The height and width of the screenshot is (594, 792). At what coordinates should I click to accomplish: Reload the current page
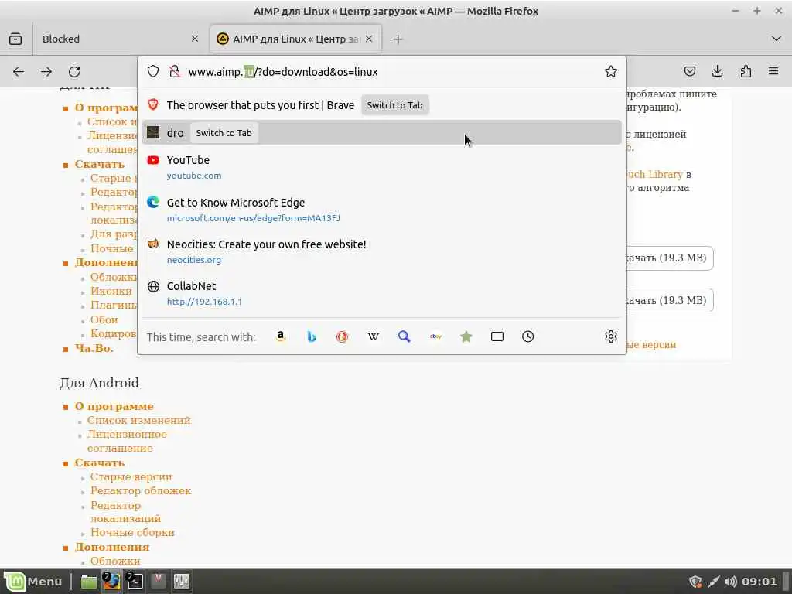[74, 72]
